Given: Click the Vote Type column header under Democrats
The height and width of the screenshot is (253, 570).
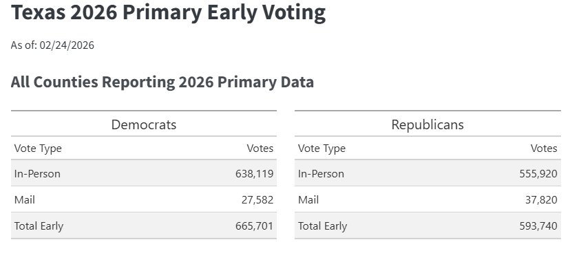Looking at the screenshot, I should [38, 148].
